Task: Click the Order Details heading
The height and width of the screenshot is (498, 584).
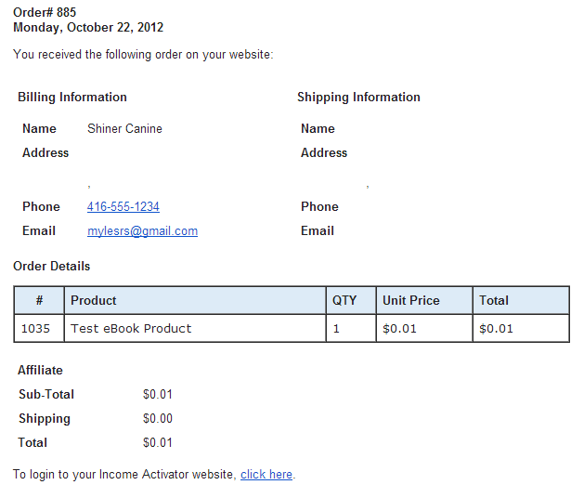Action: [51, 266]
